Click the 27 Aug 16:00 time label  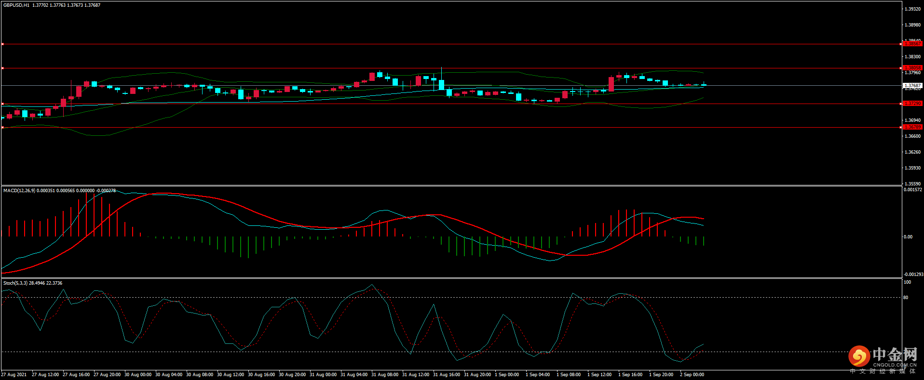pyautogui.click(x=76, y=375)
